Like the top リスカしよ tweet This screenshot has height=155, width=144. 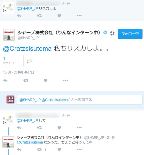point(59,16)
